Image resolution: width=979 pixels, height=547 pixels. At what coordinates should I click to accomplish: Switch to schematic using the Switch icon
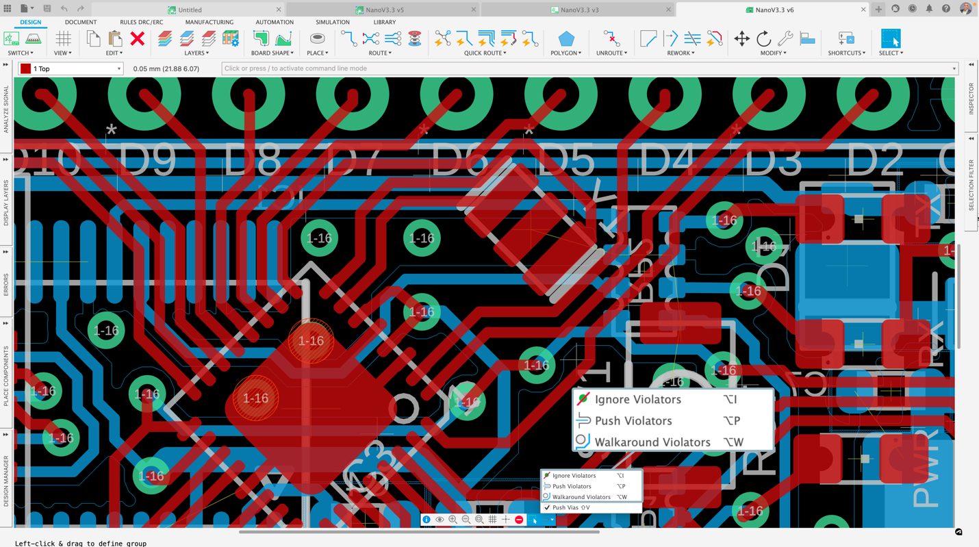point(12,39)
